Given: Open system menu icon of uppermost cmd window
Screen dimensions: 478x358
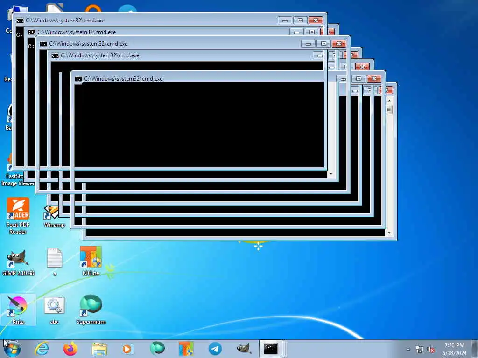Looking at the screenshot, I should pyautogui.click(x=20, y=21).
